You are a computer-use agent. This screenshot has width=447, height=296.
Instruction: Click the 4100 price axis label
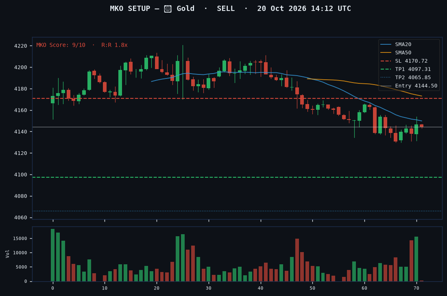click(x=20, y=175)
